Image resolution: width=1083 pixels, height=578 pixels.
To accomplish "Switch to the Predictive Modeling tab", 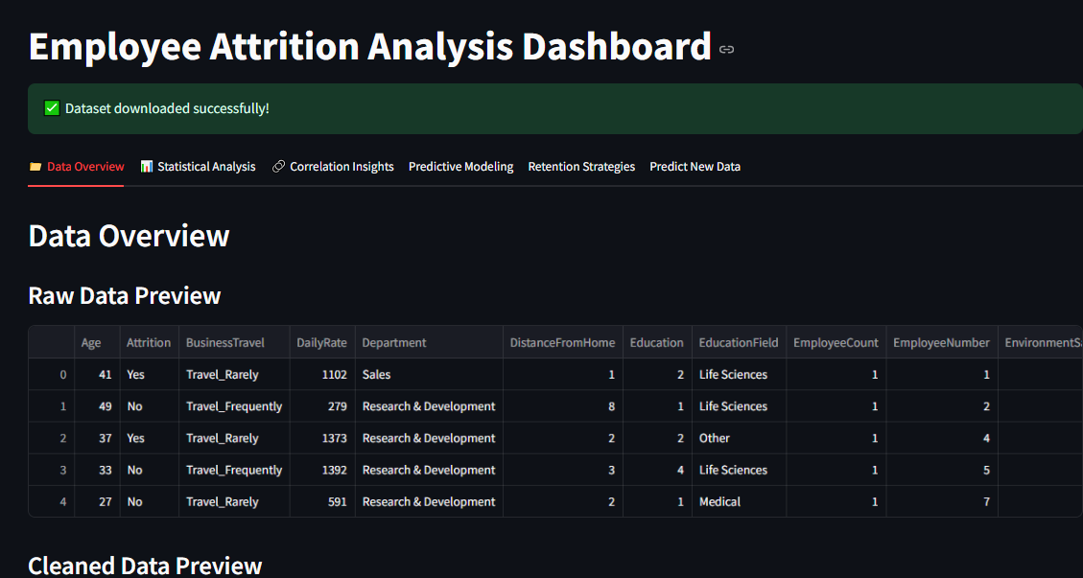I will [x=460, y=166].
